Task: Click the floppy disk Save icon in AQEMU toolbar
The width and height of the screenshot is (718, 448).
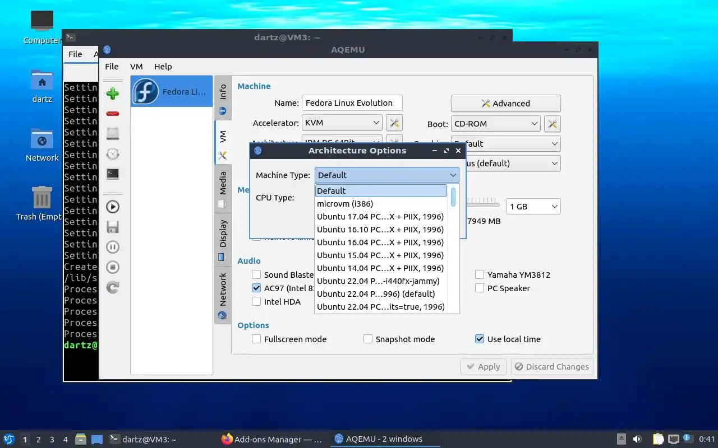Action: pos(113,227)
